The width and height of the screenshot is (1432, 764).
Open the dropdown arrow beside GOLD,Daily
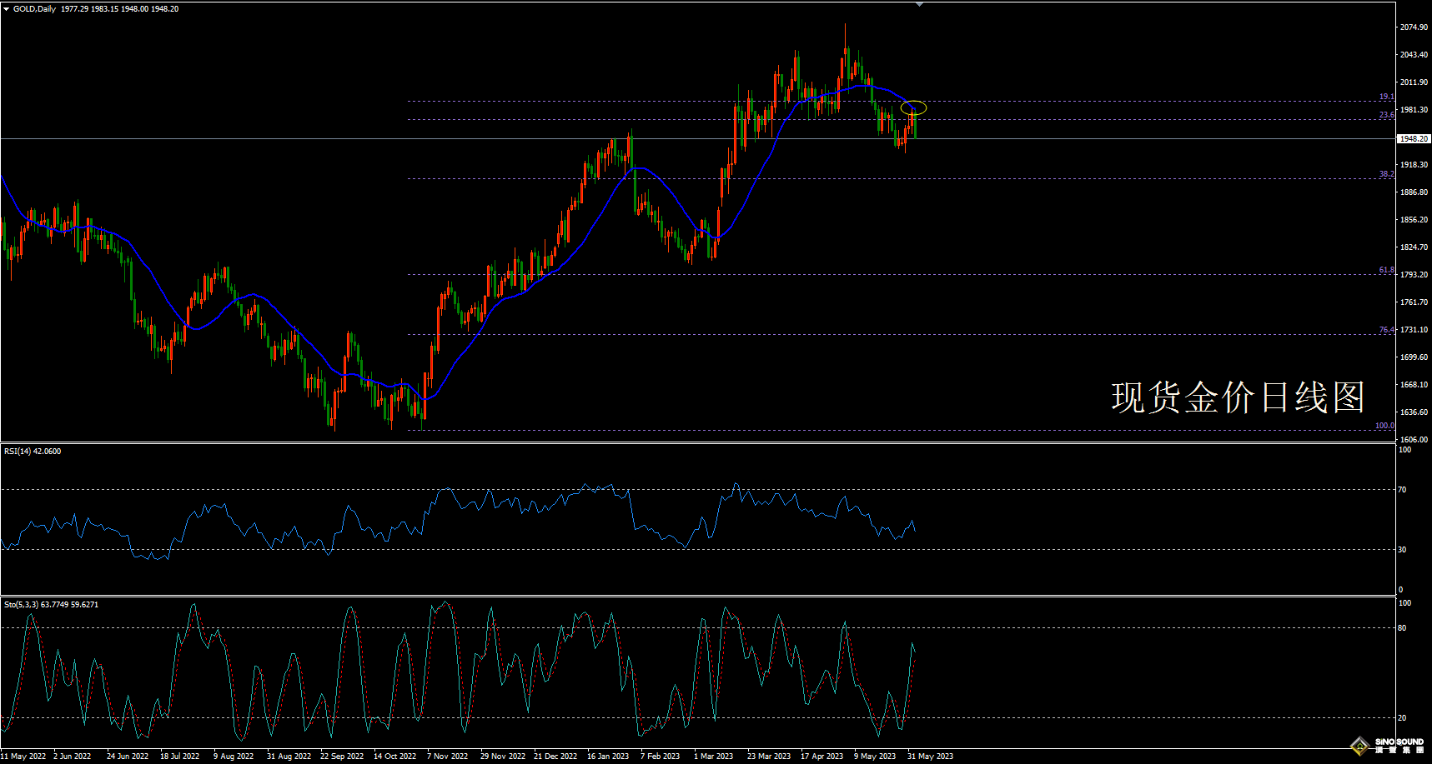click(x=7, y=9)
